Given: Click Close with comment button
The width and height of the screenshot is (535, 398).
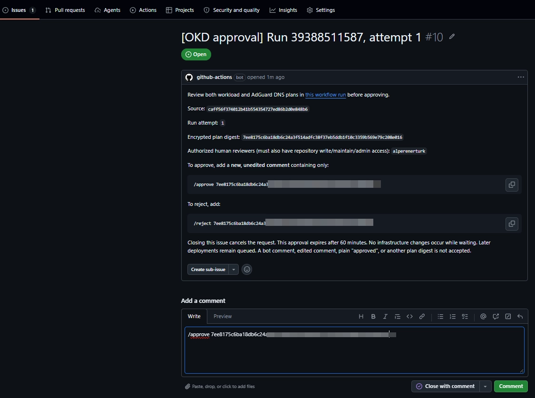Looking at the screenshot, I should [445, 386].
